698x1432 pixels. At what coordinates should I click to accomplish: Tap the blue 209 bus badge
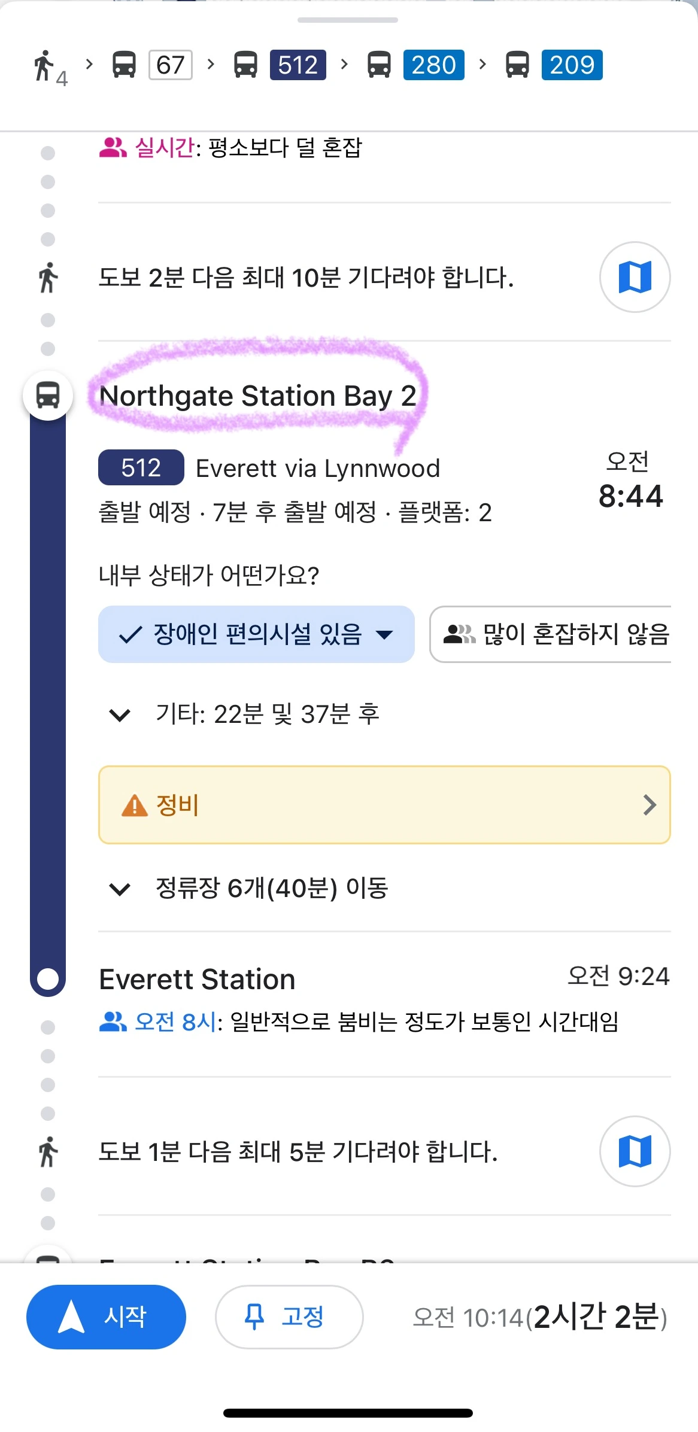572,65
